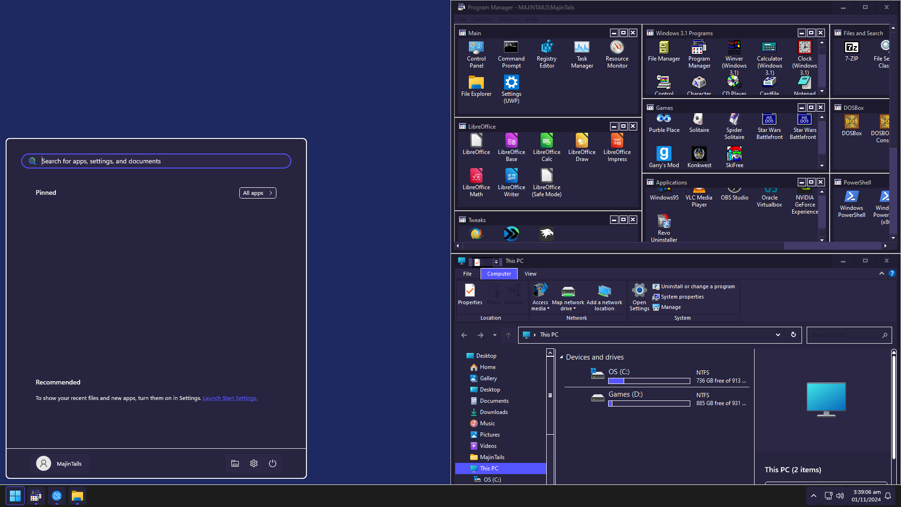Launch LibreOffice Base icon
901x507 pixels.
(x=511, y=148)
